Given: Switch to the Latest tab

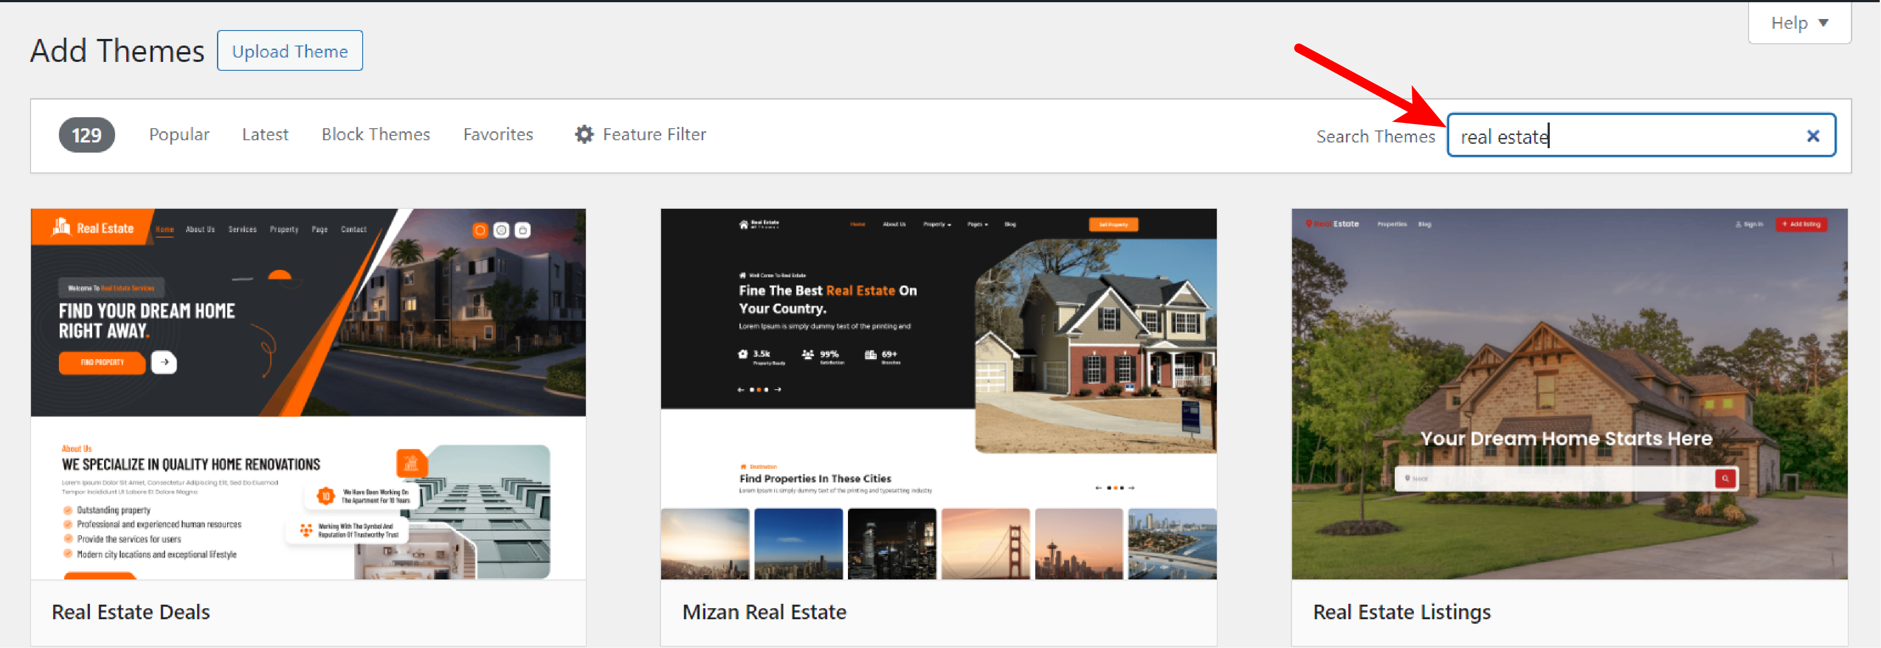Looking at the screenshot, I should coord(265,134).
